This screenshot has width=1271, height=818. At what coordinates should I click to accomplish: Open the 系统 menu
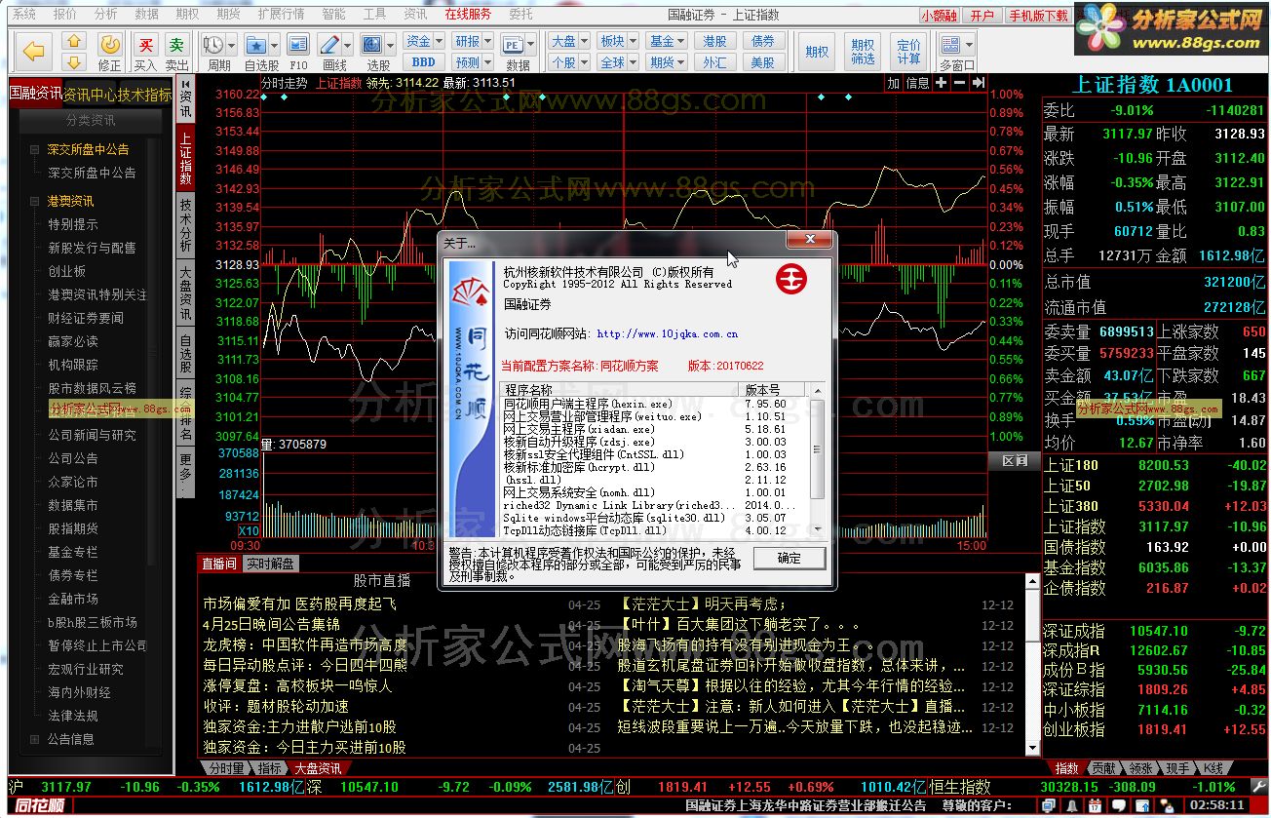[x=23, y=14]
